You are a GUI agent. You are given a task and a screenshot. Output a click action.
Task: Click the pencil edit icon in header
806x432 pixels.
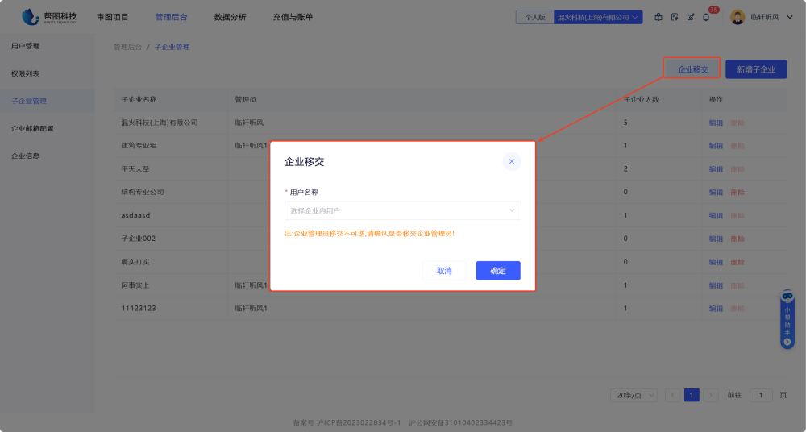coord(690,17)
